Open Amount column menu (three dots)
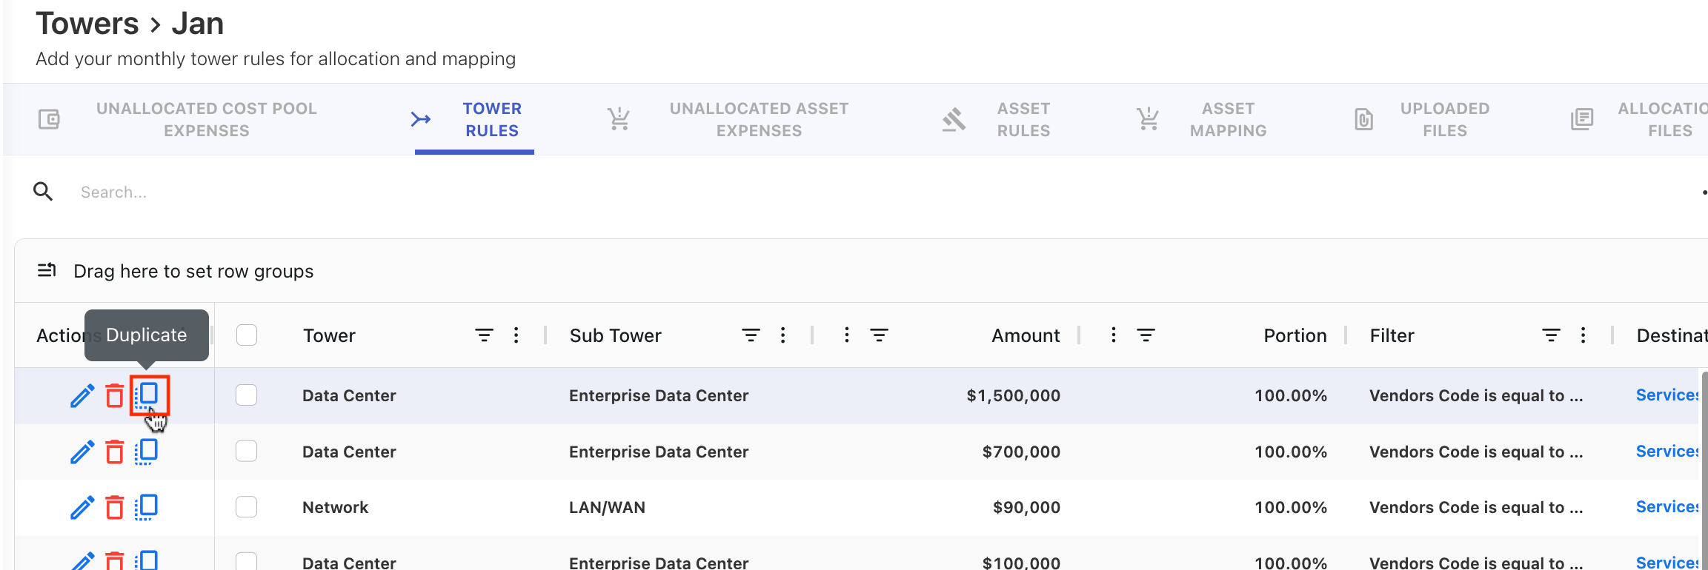 tap(847, 335)
